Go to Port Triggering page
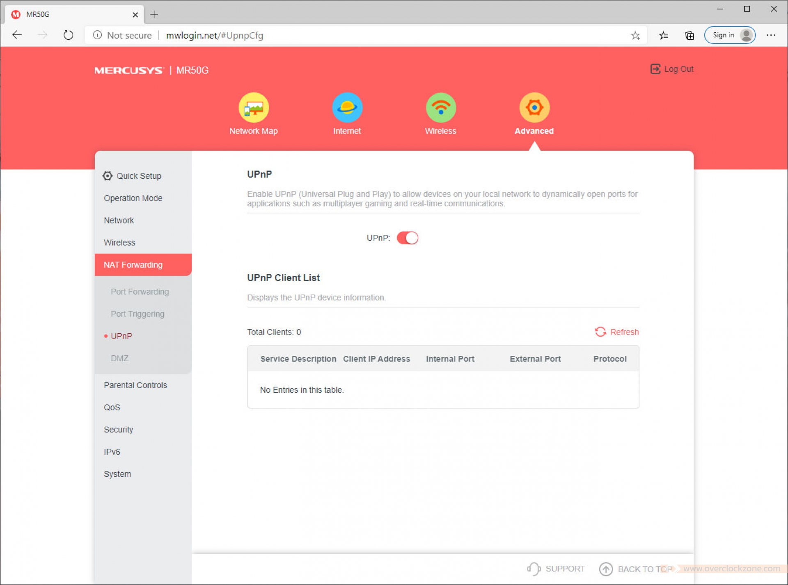This screenshot has width=788, height=585. (137, 314)
